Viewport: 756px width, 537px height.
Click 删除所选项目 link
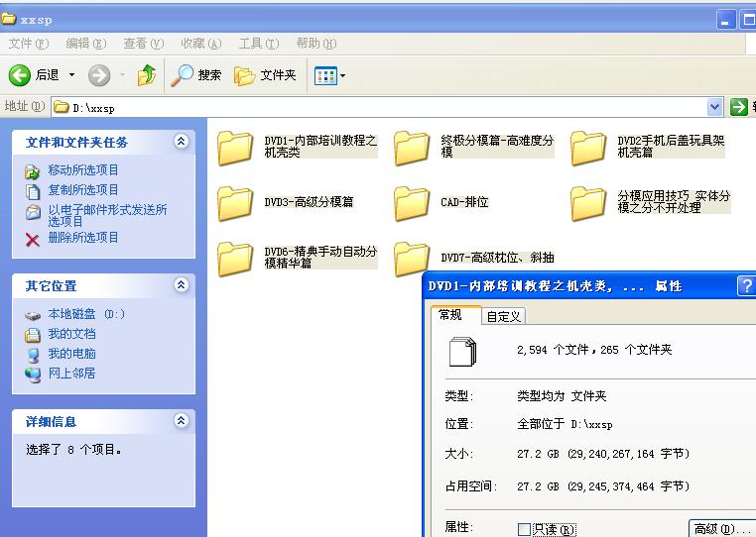pos(83,238)
